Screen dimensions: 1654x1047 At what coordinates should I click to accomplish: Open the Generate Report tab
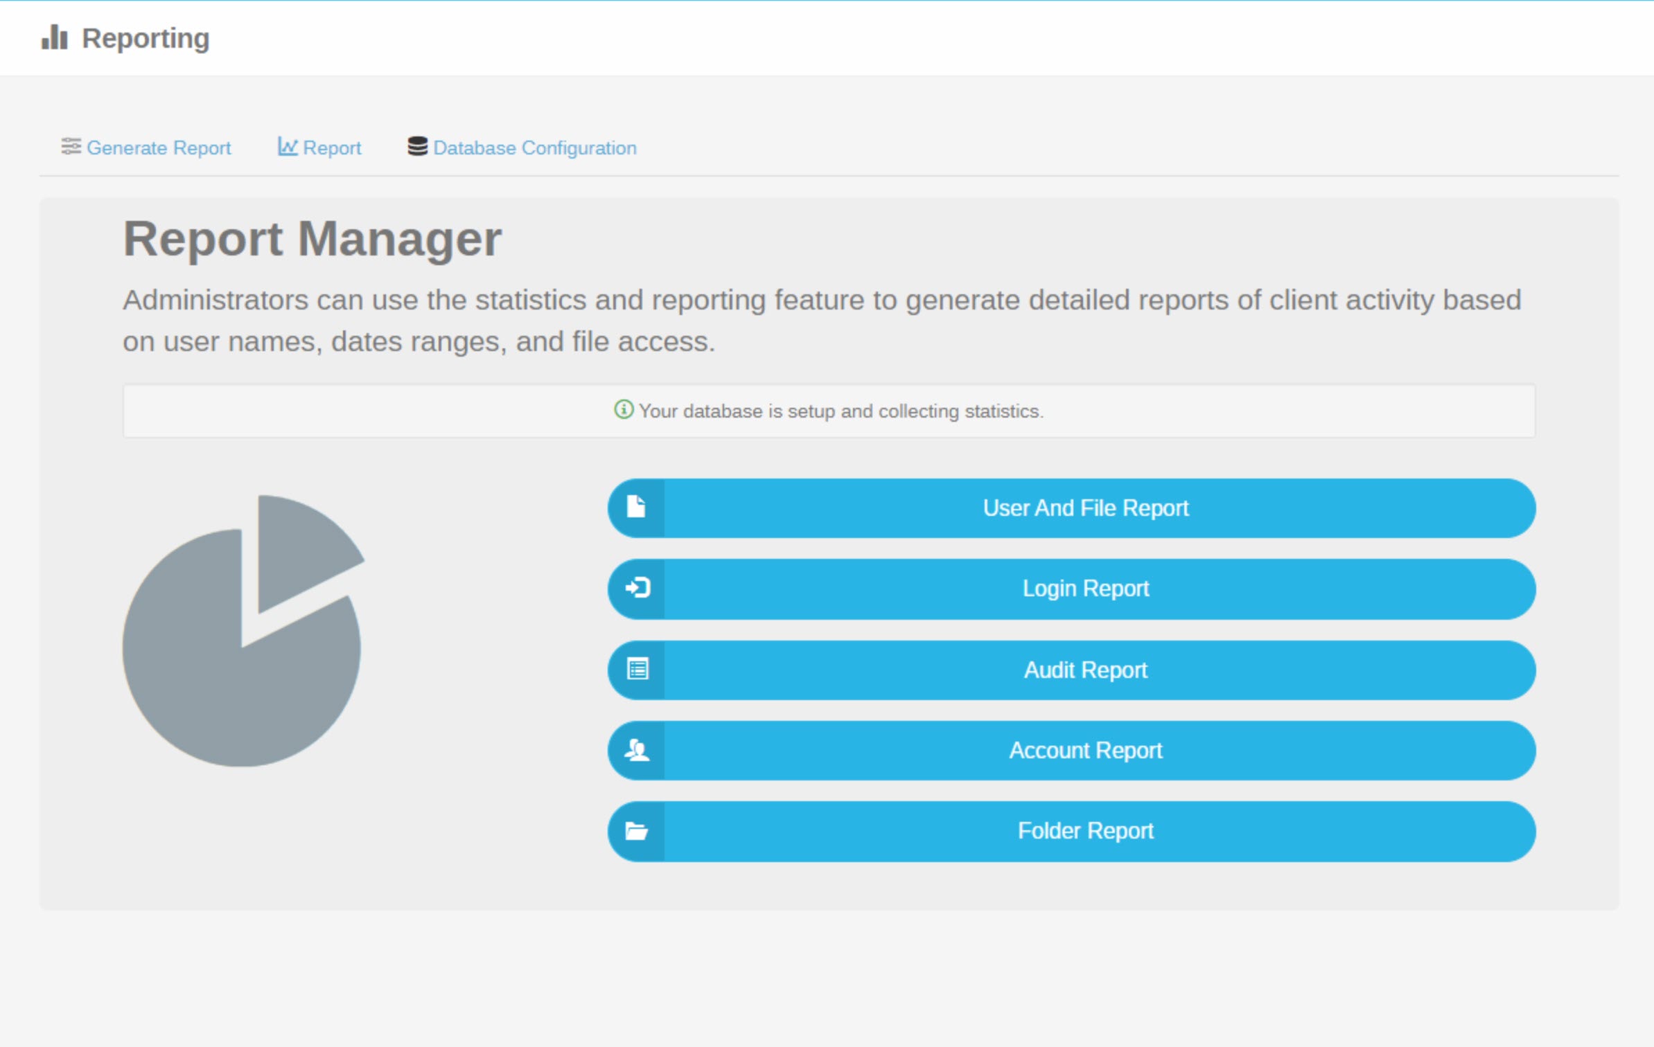click(x=146, y=147)
